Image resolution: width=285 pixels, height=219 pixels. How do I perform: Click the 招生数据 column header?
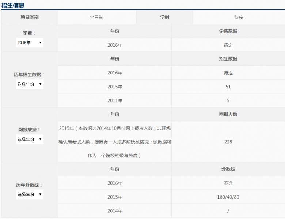point(228,59)
